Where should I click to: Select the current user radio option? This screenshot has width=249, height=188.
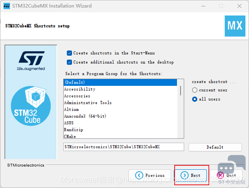(195, 90)
